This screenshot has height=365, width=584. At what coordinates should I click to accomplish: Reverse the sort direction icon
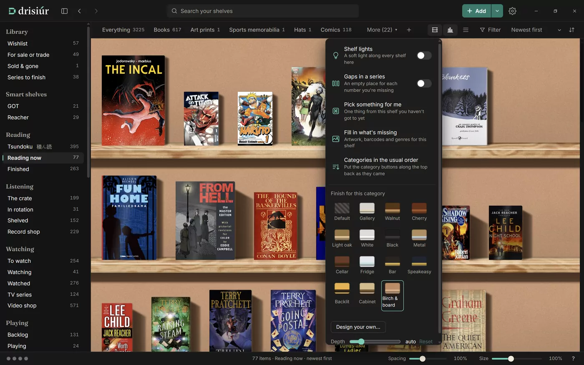tap(571, 30)
